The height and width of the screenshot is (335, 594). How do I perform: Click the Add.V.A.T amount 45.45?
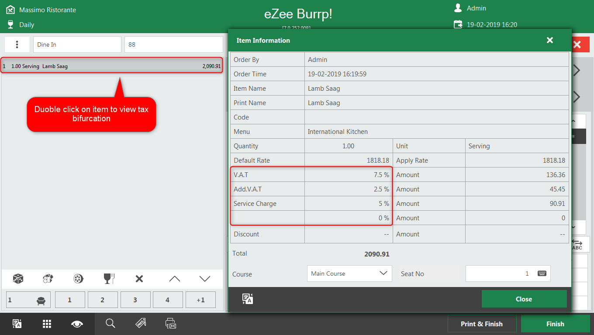click(557, 189)
